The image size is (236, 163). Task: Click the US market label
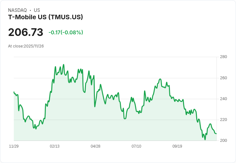click(37, 10)
